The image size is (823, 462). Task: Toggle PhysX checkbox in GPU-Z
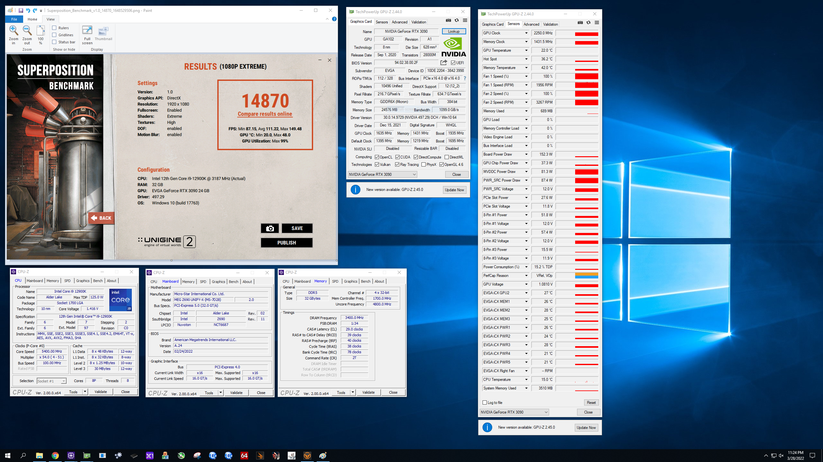(424, 165)
